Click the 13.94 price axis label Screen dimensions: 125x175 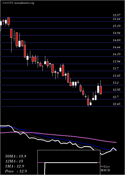click(116, 61)
